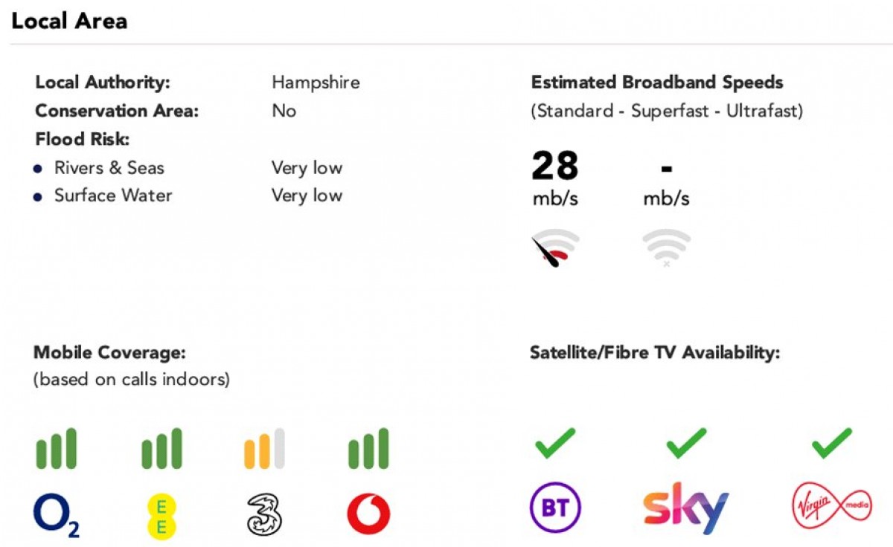
Task: Click the green checkmark above BT
Action: click(x=555, y=443)
